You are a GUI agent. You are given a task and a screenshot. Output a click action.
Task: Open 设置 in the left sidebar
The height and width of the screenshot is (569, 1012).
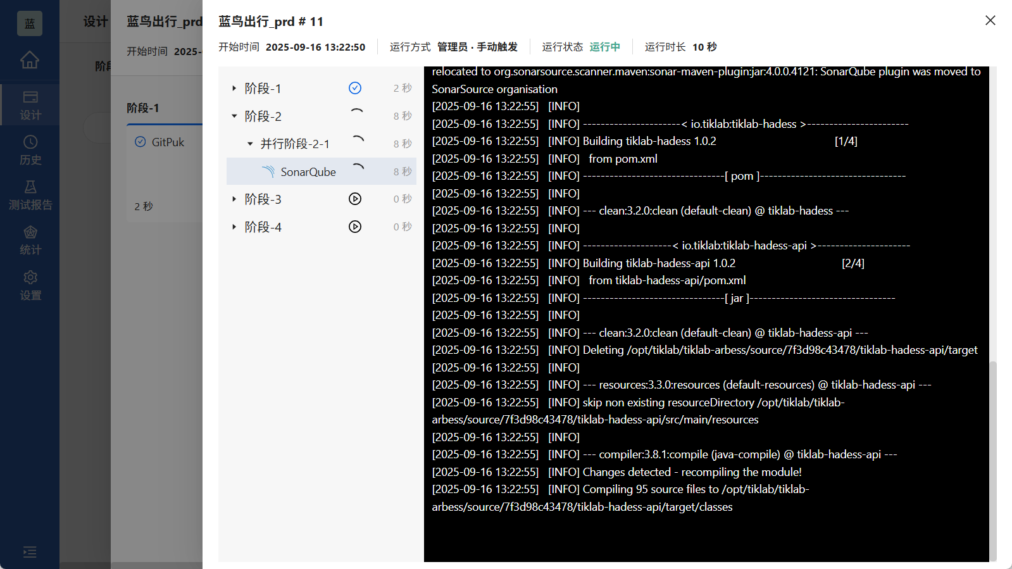coord(30,286)
